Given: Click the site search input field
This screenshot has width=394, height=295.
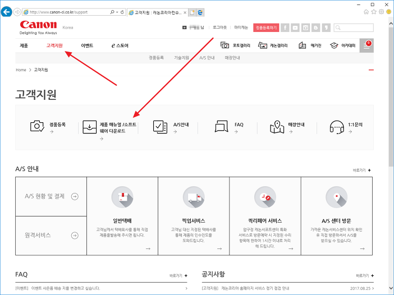Looking at the screenshot, I should [354, 27].
